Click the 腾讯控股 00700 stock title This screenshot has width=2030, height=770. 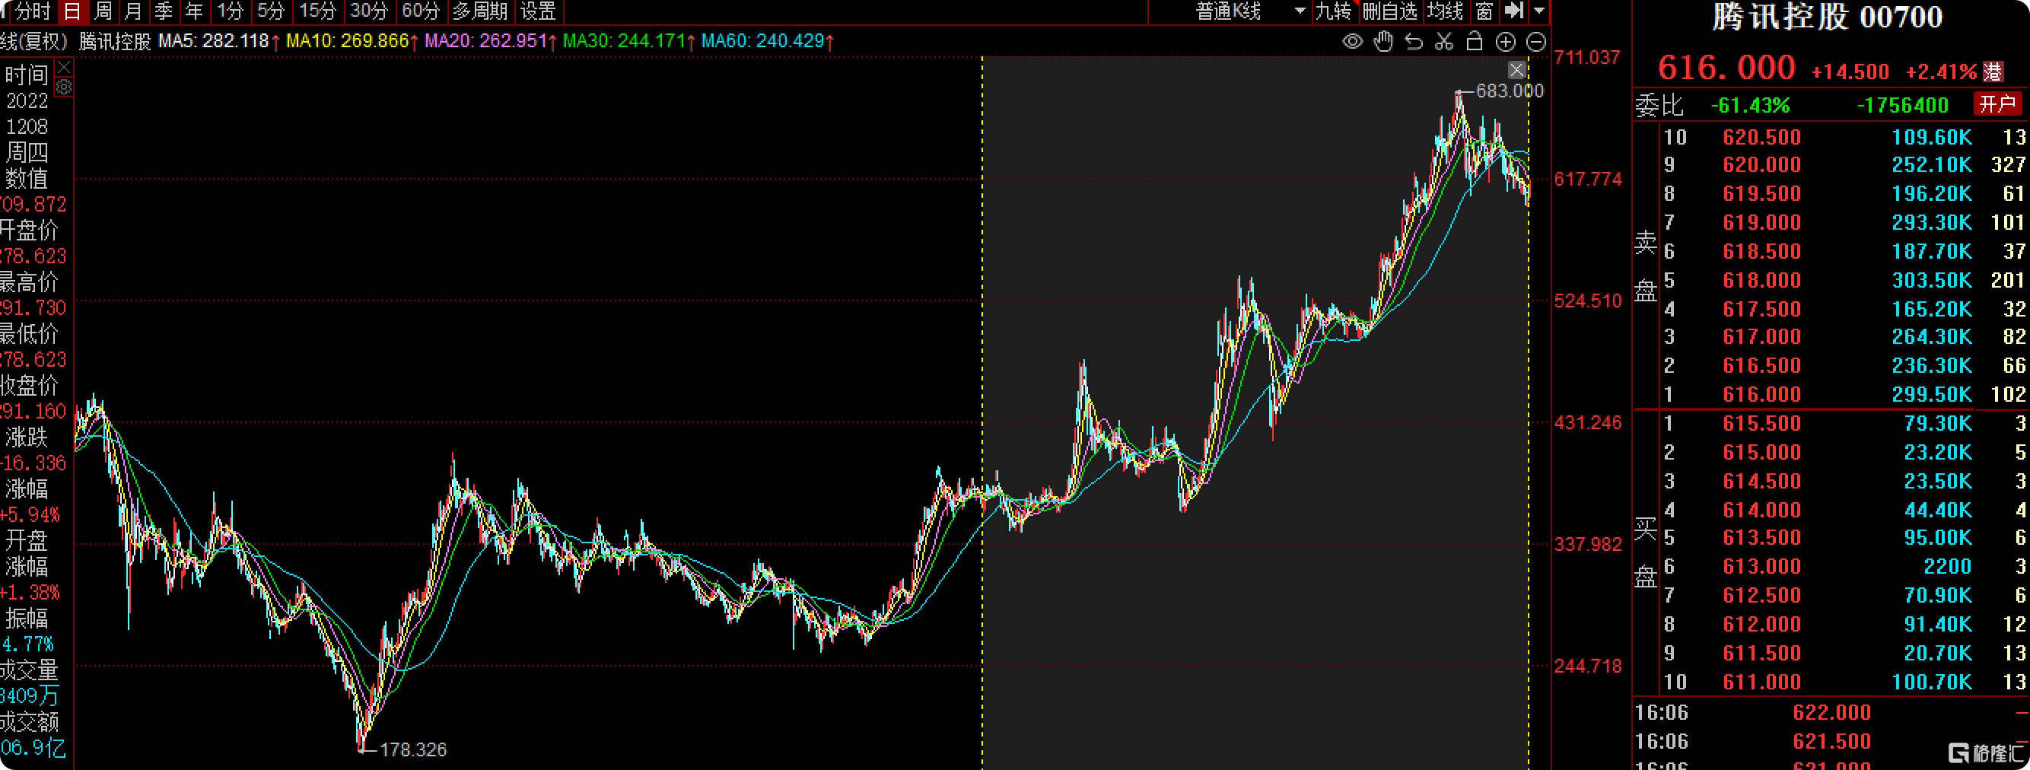pyautogui.click(x=1828, y=17)
